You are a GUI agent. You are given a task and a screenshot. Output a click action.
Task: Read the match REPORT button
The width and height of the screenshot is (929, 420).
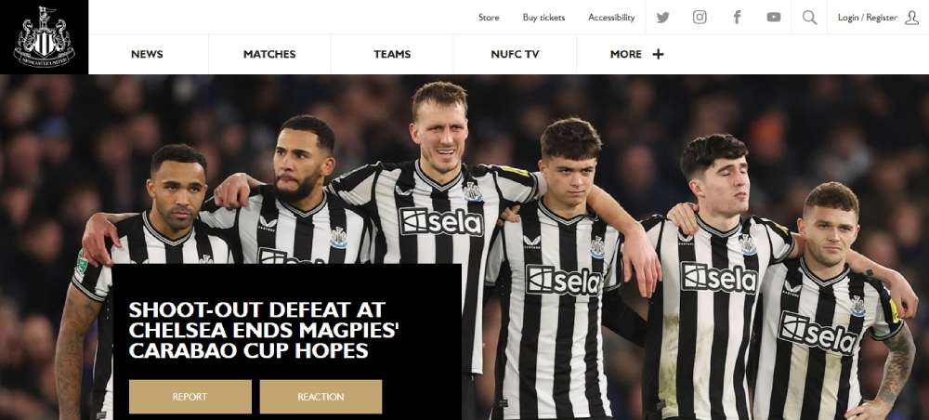[190, 397]
